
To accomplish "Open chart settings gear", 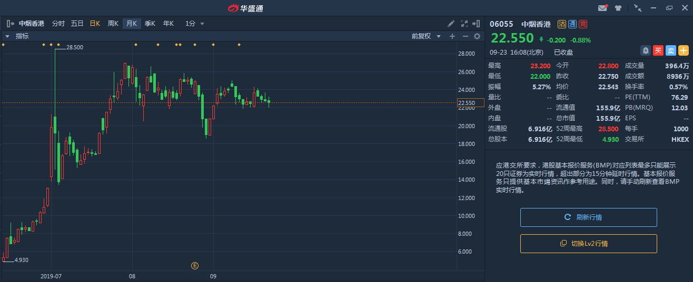I will coord(477,36).
